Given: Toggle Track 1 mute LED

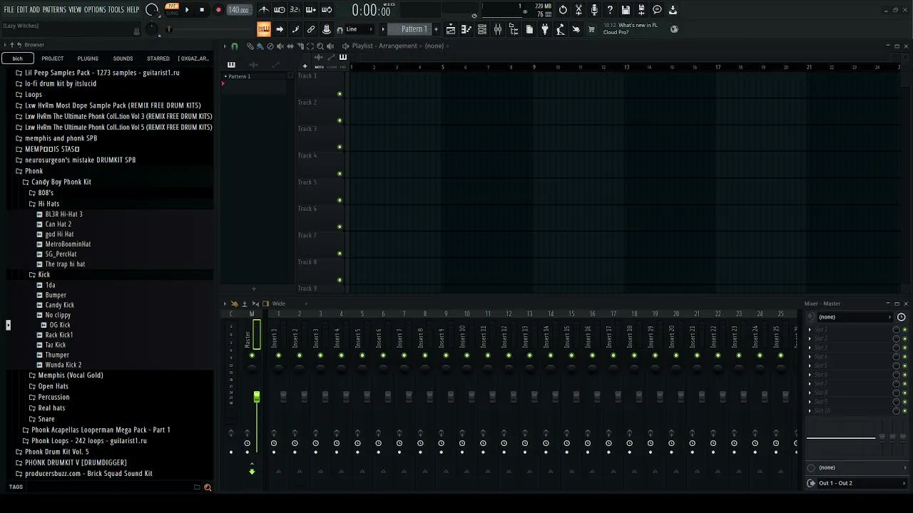Looking at the screenshot, I should pos(340,94).
